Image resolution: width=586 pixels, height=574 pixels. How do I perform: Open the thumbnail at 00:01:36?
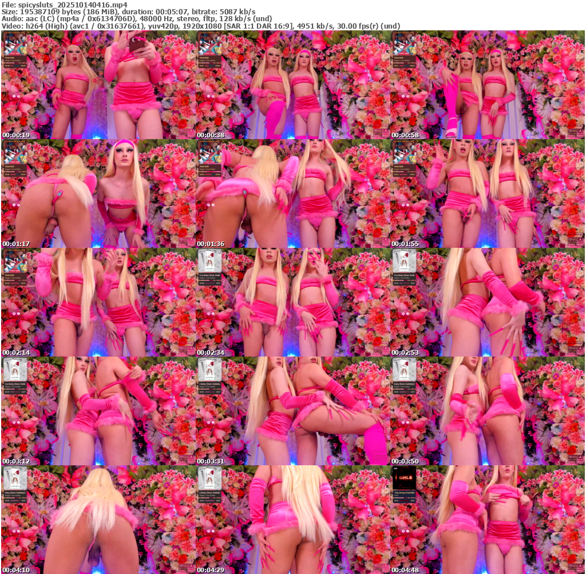point(292,193)
